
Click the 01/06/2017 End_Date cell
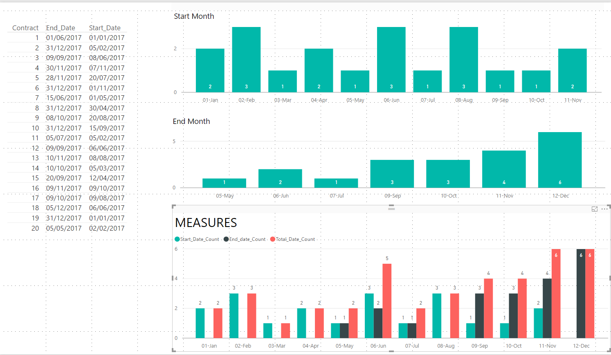pyautogui.click(x=64, y=38)
